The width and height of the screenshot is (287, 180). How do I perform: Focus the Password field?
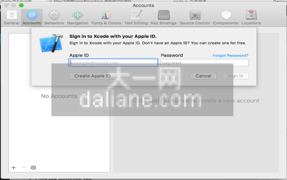[204, 63]
